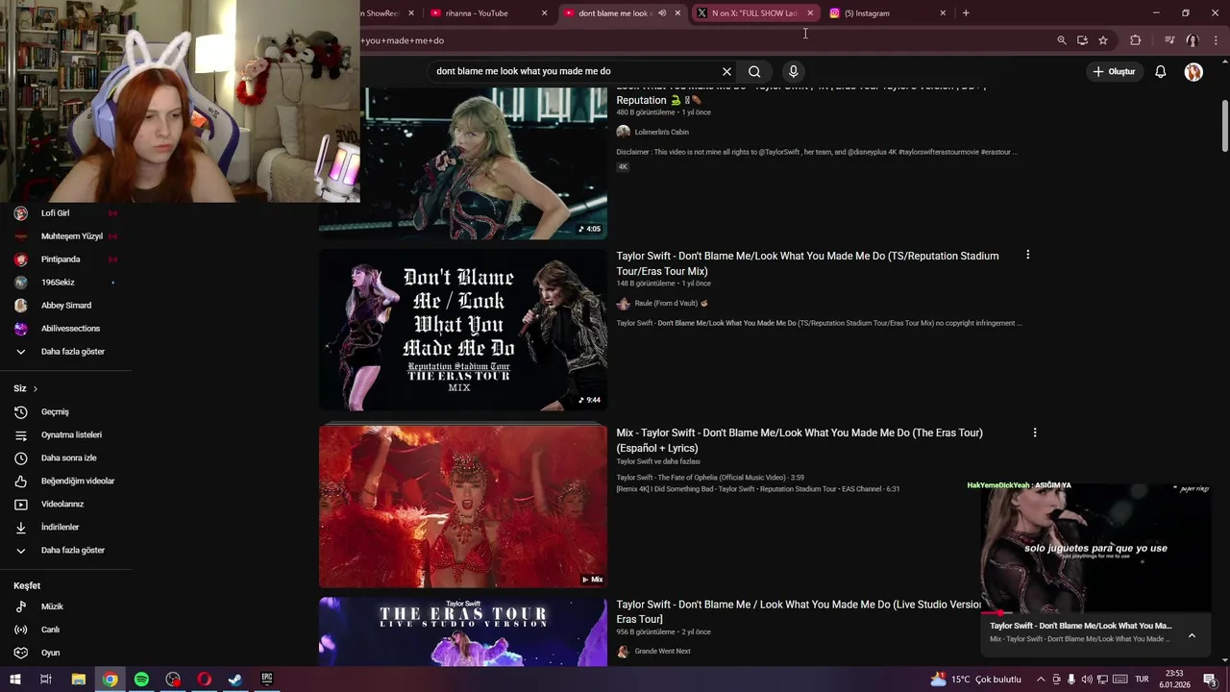Open Epic Games launcher from taskbar
The height and width of the screenshot is (692, 1230).
click(x=267, y=680)
